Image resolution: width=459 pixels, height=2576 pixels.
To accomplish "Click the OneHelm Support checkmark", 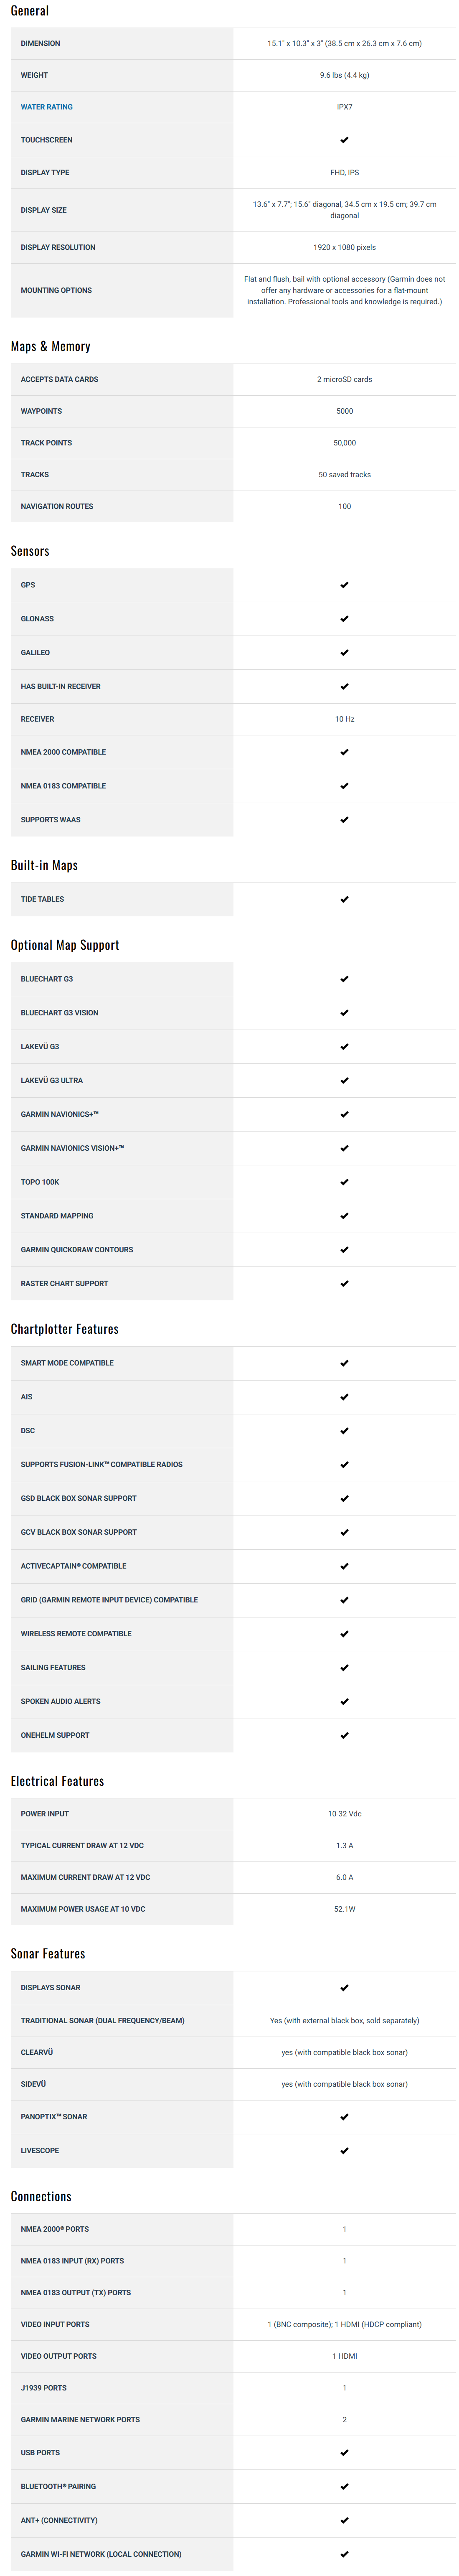I will tap(344, 1735).
